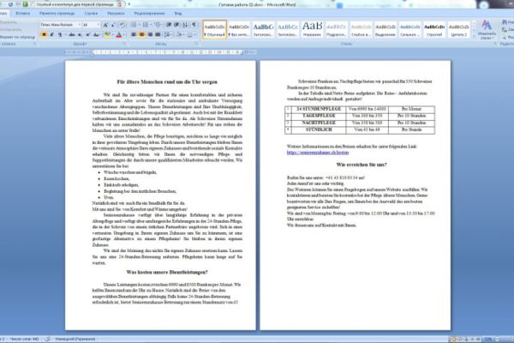Align text to the right

tap(150, 35)
